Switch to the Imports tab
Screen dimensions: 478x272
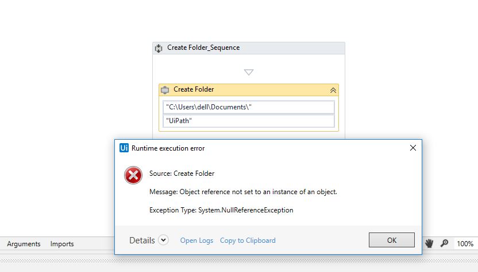pos(62,243)
